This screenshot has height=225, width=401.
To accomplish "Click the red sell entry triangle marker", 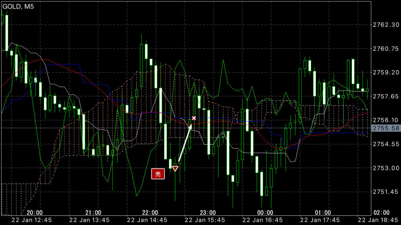I will (x=175, y=169).
